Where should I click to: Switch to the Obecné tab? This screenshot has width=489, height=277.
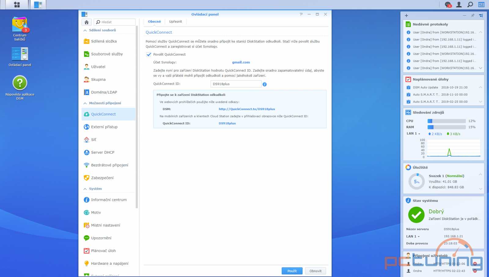[154, 22]
